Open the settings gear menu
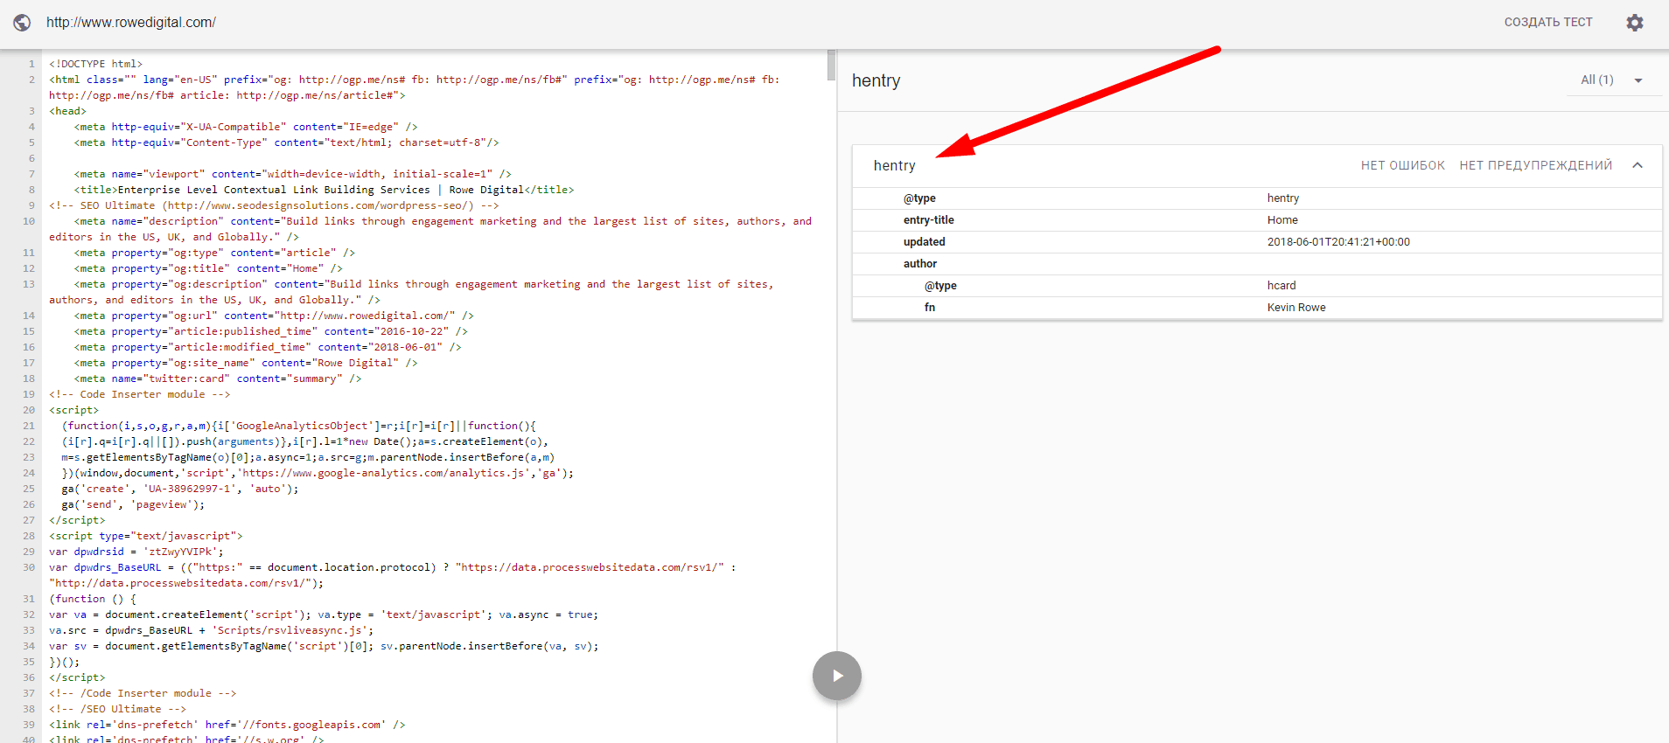 pos(1634,23)
